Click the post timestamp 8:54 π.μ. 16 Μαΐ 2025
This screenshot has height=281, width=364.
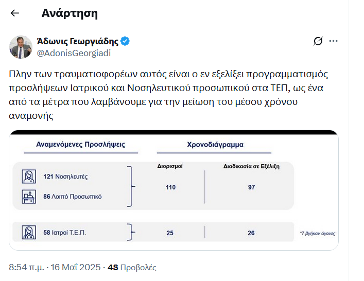coord(55,268)
